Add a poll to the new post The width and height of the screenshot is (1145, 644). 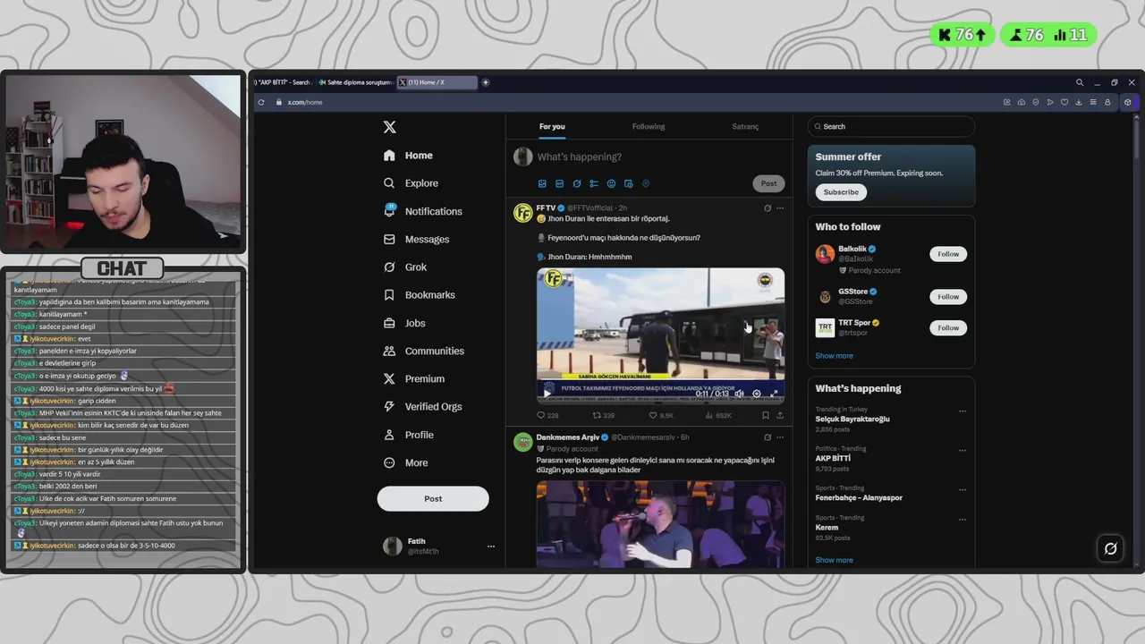point(594,183)
